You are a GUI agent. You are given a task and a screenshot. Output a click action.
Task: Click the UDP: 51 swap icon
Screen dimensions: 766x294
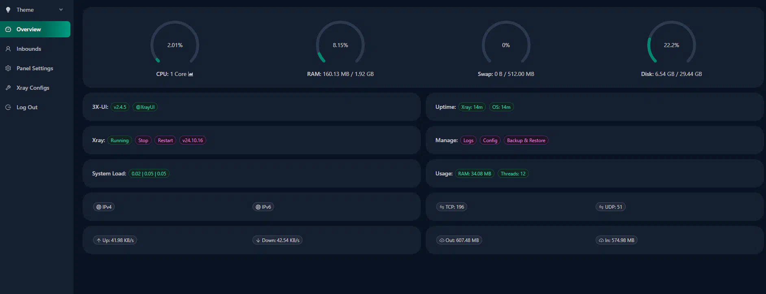click(x=601, y=207)
